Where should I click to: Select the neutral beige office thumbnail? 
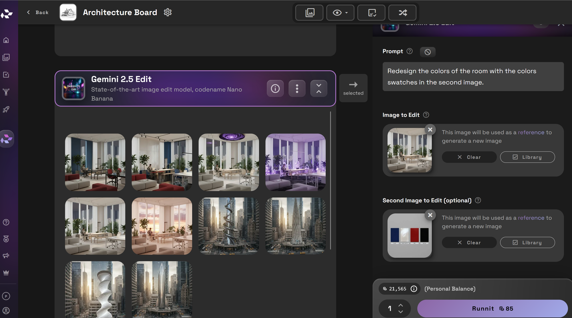[95, 226]
